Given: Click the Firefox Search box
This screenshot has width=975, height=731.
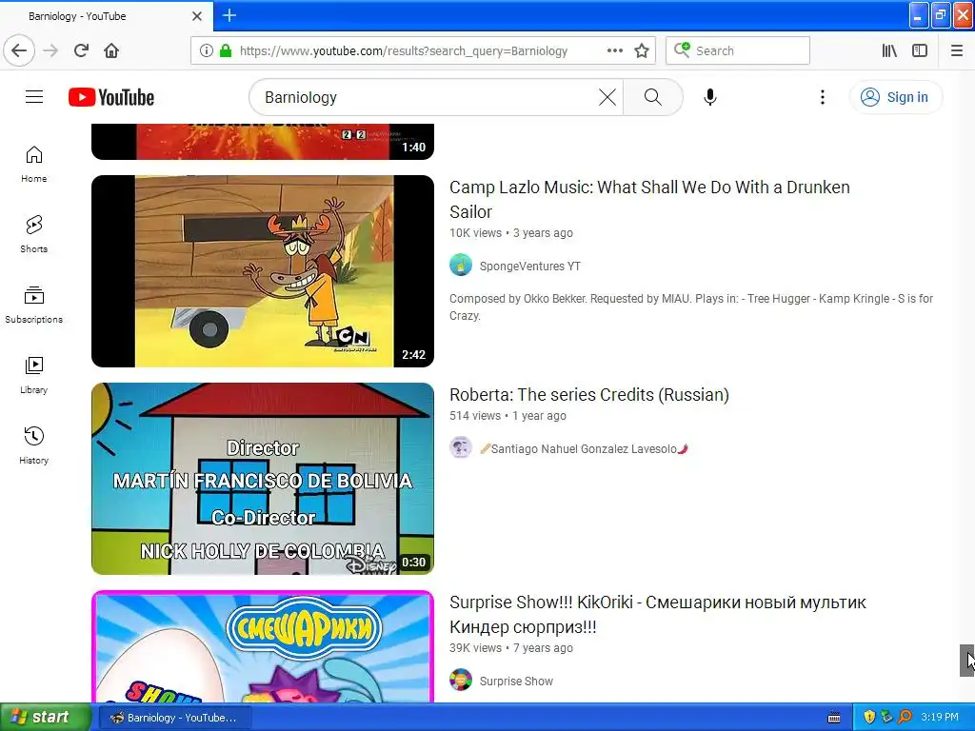Looking at the screenshot, I should [738, 50].
